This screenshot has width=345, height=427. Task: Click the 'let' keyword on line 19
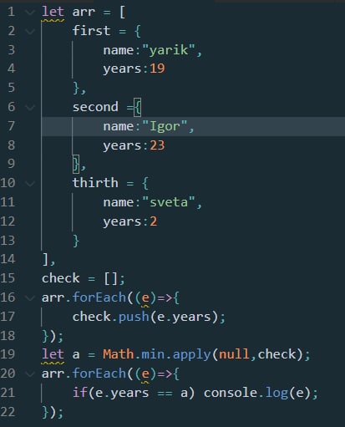click(53, 354)
